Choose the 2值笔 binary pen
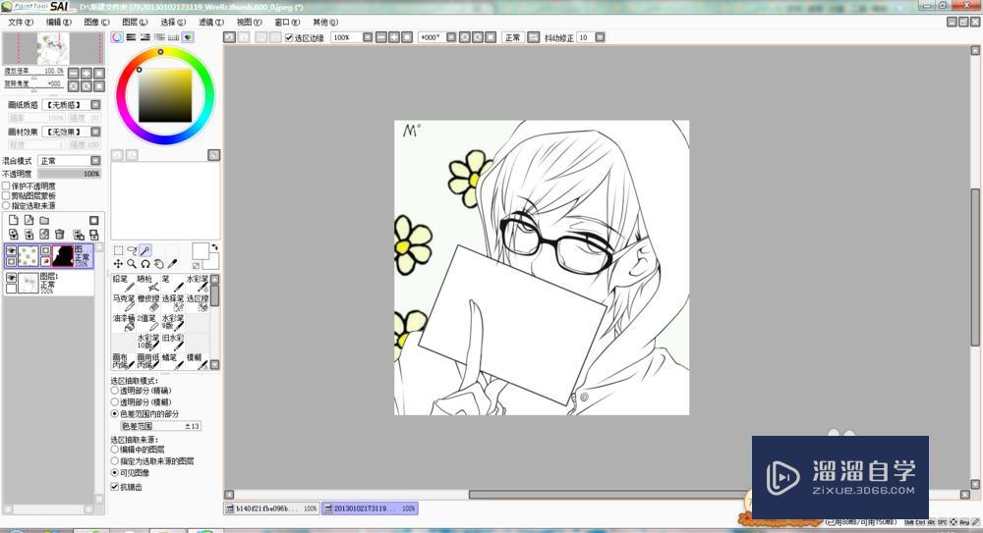This screenshot has width=983, height=533. (x=148, y=322)
